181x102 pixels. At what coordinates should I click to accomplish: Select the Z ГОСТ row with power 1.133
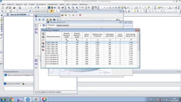[x=91, y=45]
